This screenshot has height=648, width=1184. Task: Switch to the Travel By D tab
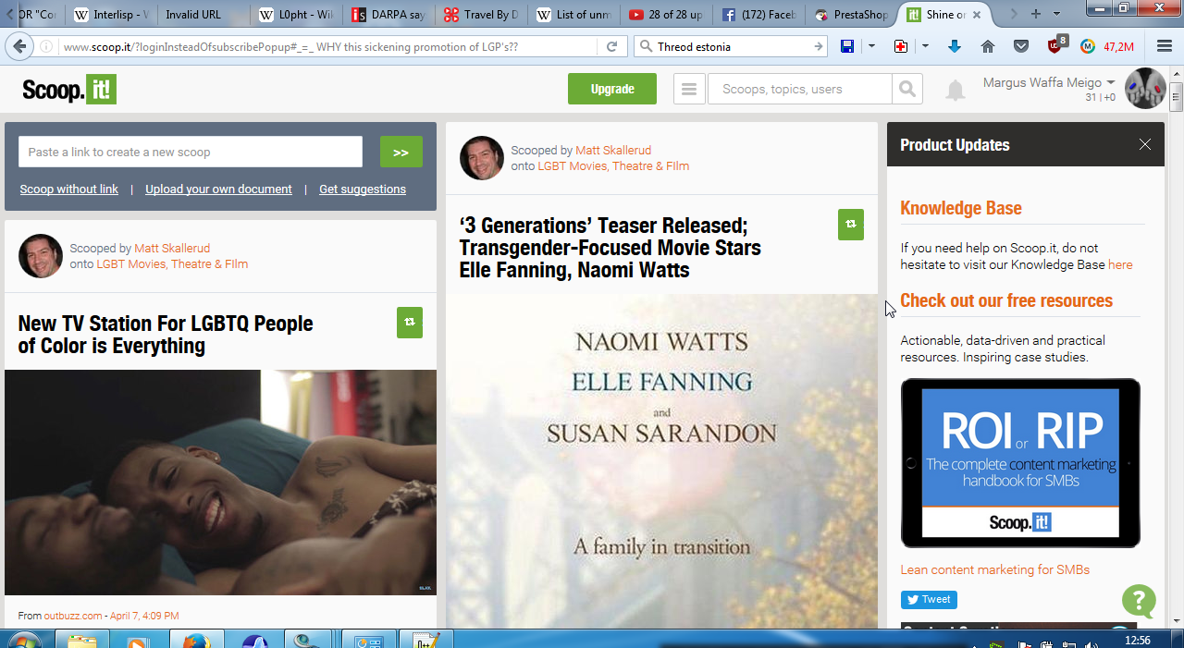pyautogui.click(x=480, y=15)
